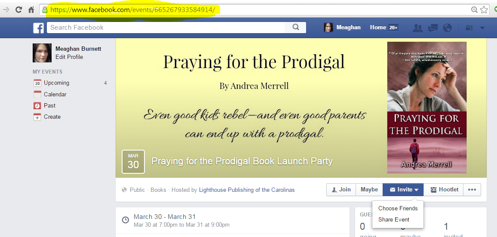Click the browser address bar URL
The width and height of the screenshot is (497, 237).
(x=132, y=10)
